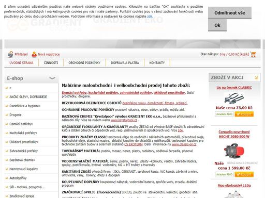Image resolution: width=265 pixels, height=198 pixels.
Task: Click the ZBOŽÍ V AKCI heading
Action: click(227, 77)
